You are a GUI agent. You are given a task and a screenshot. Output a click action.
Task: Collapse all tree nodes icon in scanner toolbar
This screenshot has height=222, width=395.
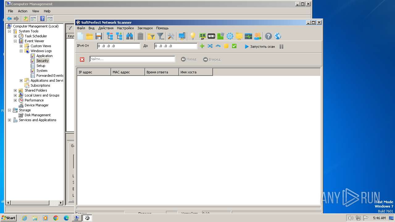click(x=110, y=36)
